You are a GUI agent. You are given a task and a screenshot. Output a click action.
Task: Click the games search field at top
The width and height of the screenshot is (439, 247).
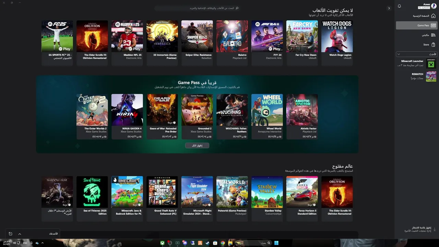197,8
